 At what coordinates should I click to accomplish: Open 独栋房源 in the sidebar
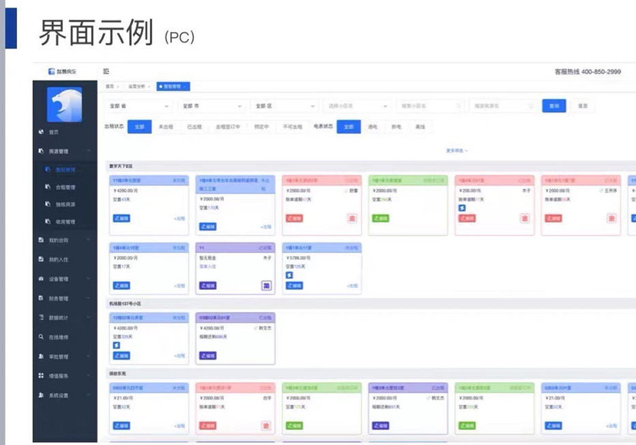click(66, 204)
